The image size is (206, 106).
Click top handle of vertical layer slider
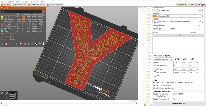145,8
